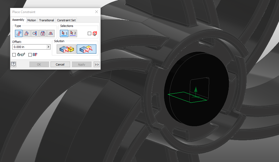279x162 pixels.
Task: Enable Pick part first checkbox
Action: 90,34
